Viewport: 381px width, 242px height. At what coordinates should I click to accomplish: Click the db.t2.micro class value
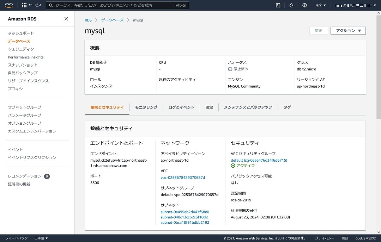[x=307, y=69]
